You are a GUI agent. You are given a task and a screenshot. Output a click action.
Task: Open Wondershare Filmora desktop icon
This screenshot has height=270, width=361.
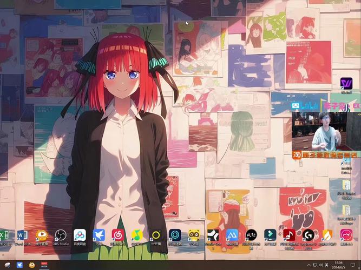click(x=270, y=235)
